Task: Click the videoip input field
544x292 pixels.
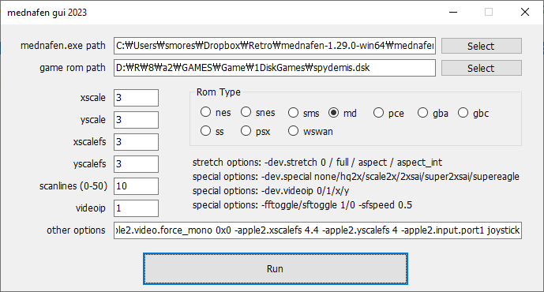Action: coord(136,208)
